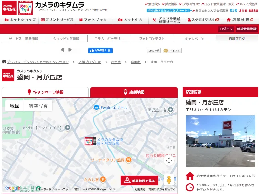Viewport: 259px width, 194px height.
Task: Click the Camera no Kitamura red logo
Action: [9, 8]
